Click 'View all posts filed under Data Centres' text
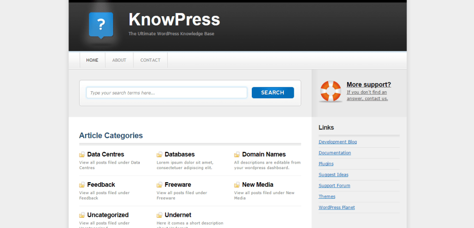This screenshot has height=228, width=474. [110, 165]
